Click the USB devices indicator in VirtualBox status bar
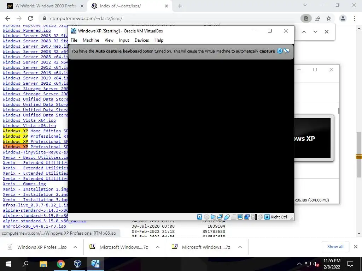The image size is (362, 271). point(227,217)
